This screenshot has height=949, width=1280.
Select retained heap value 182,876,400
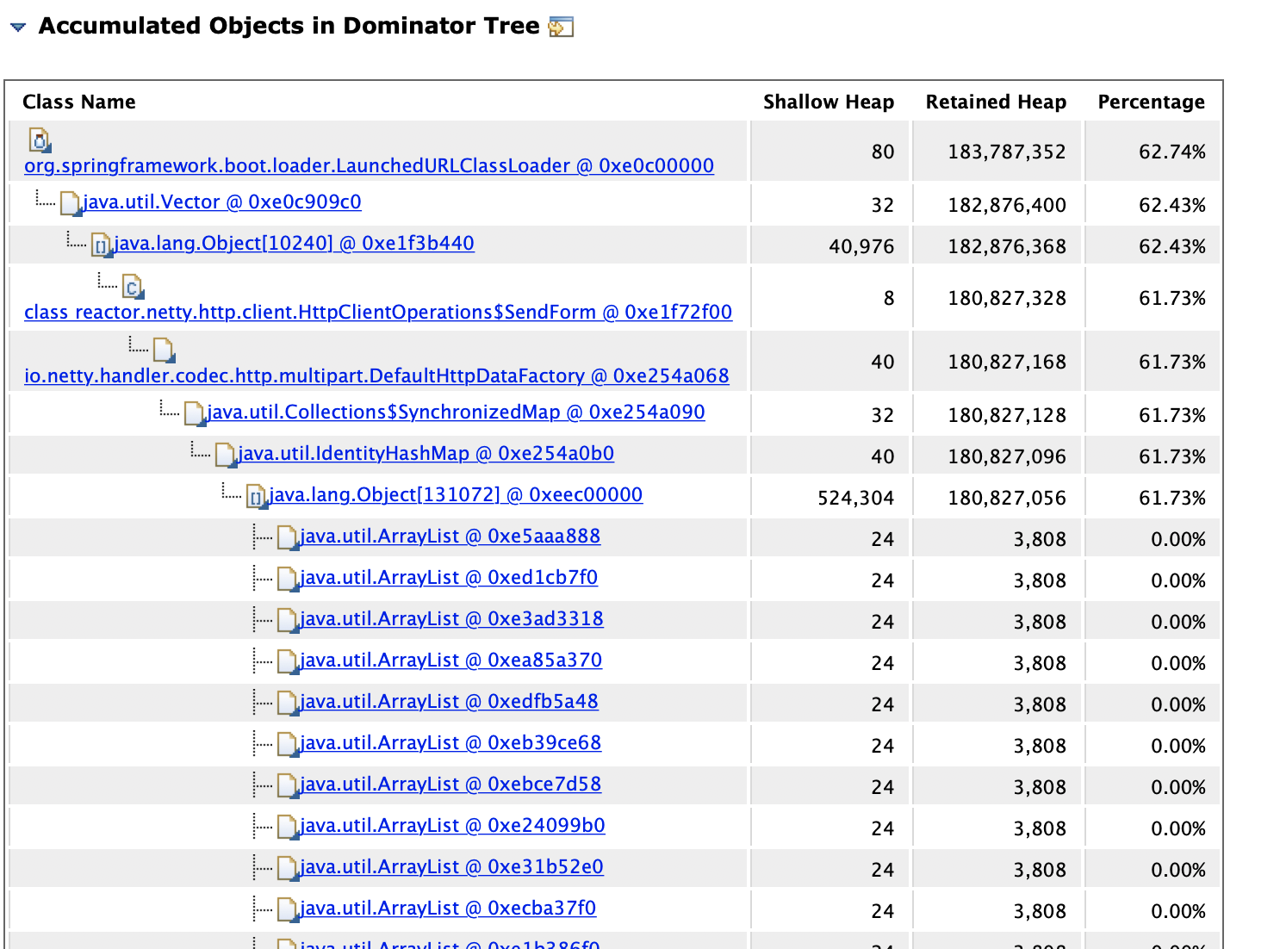coord(1007,205)
